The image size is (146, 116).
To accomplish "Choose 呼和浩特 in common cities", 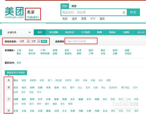I will (45, 53).
